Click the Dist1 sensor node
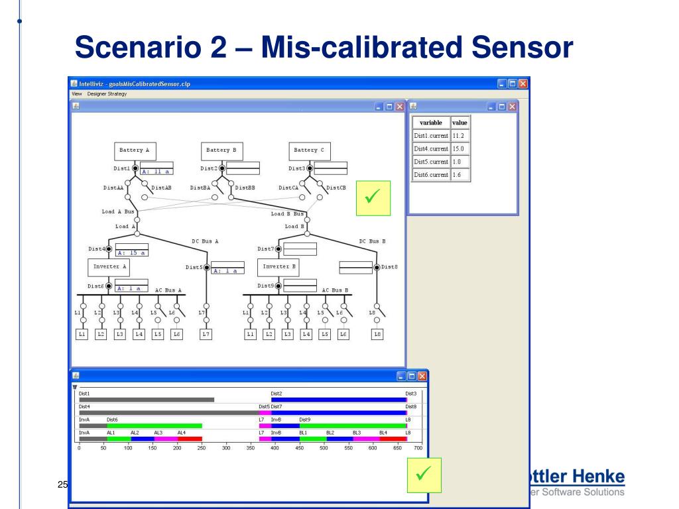The height and width of the screenshot is (509, 679). point(135,168)
